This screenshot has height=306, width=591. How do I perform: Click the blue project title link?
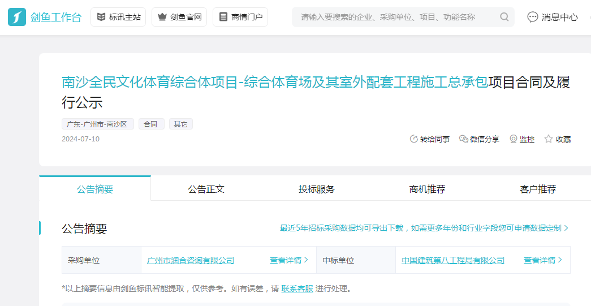(x=275, y=83)
